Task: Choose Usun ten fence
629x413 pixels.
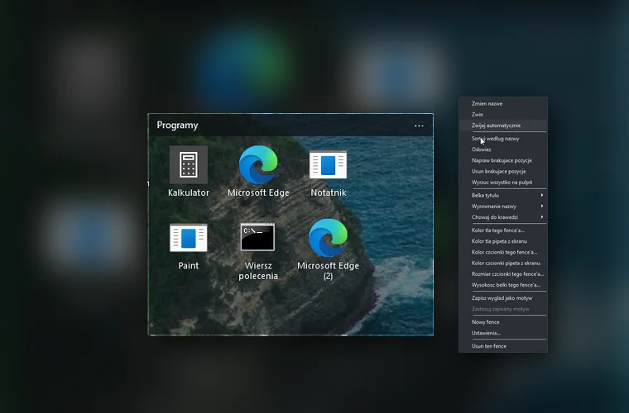Action: point(503,346)
